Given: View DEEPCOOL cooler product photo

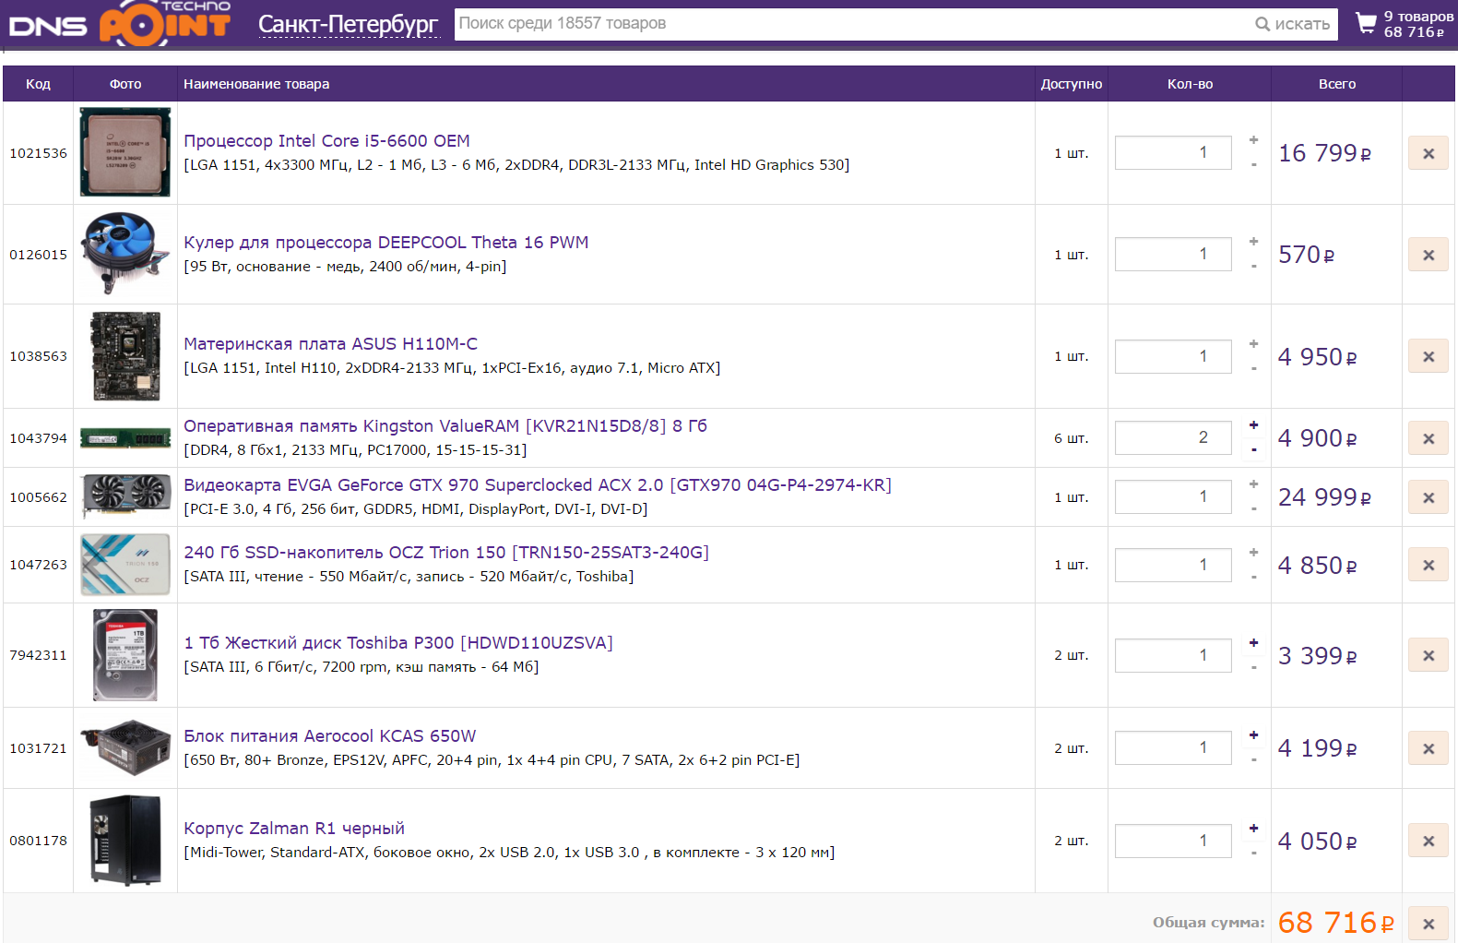Looking at the screenshot, I should [x=125, y=254].
